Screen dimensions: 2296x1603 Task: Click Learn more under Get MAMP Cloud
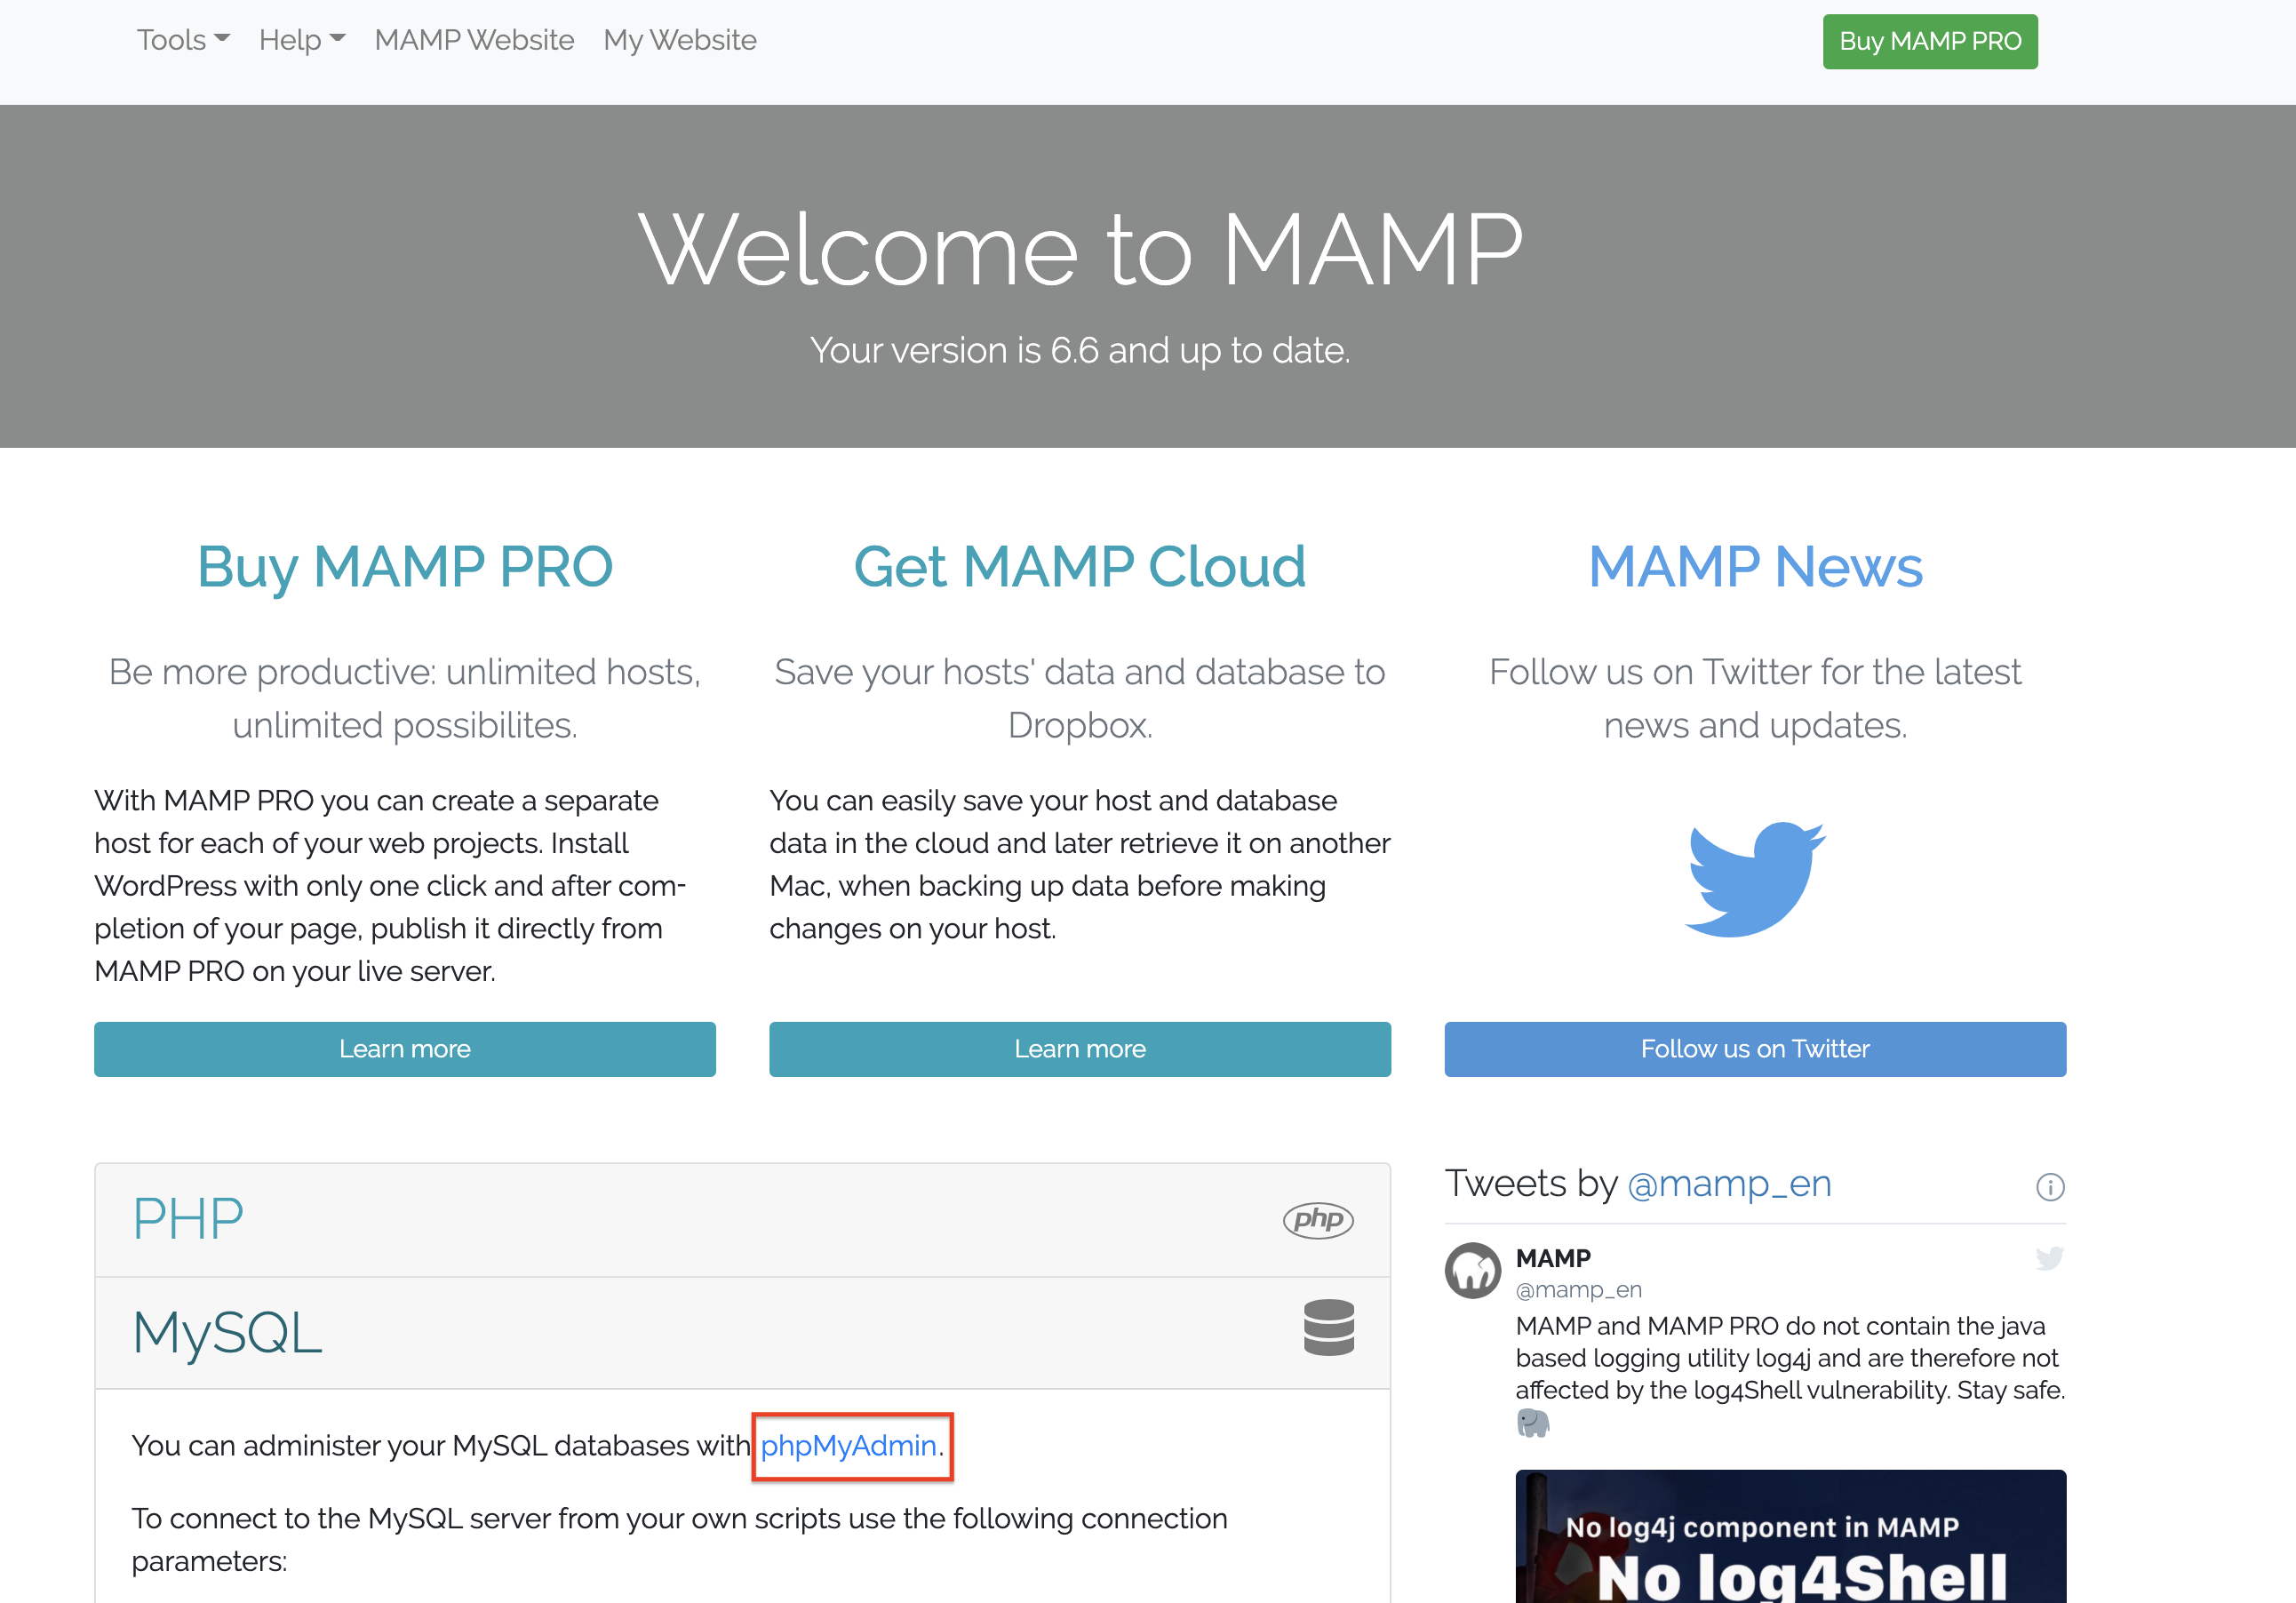pos(1080,1049)
